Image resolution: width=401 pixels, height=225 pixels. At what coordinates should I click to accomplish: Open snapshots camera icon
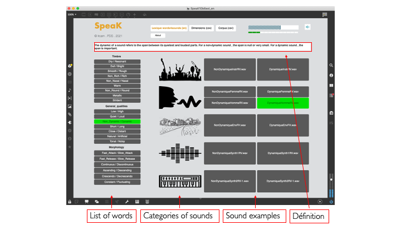tap(331, 113)
